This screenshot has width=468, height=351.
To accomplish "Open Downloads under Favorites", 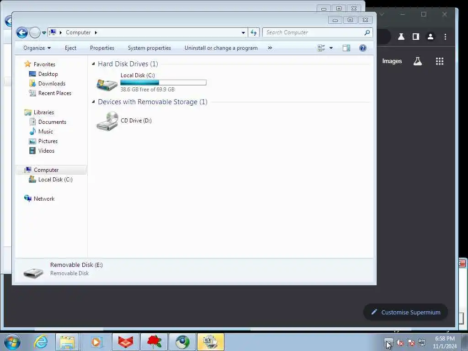I will (x=52, y=84).
